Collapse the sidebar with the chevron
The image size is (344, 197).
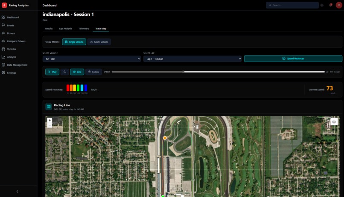click(x=17, y=191)
